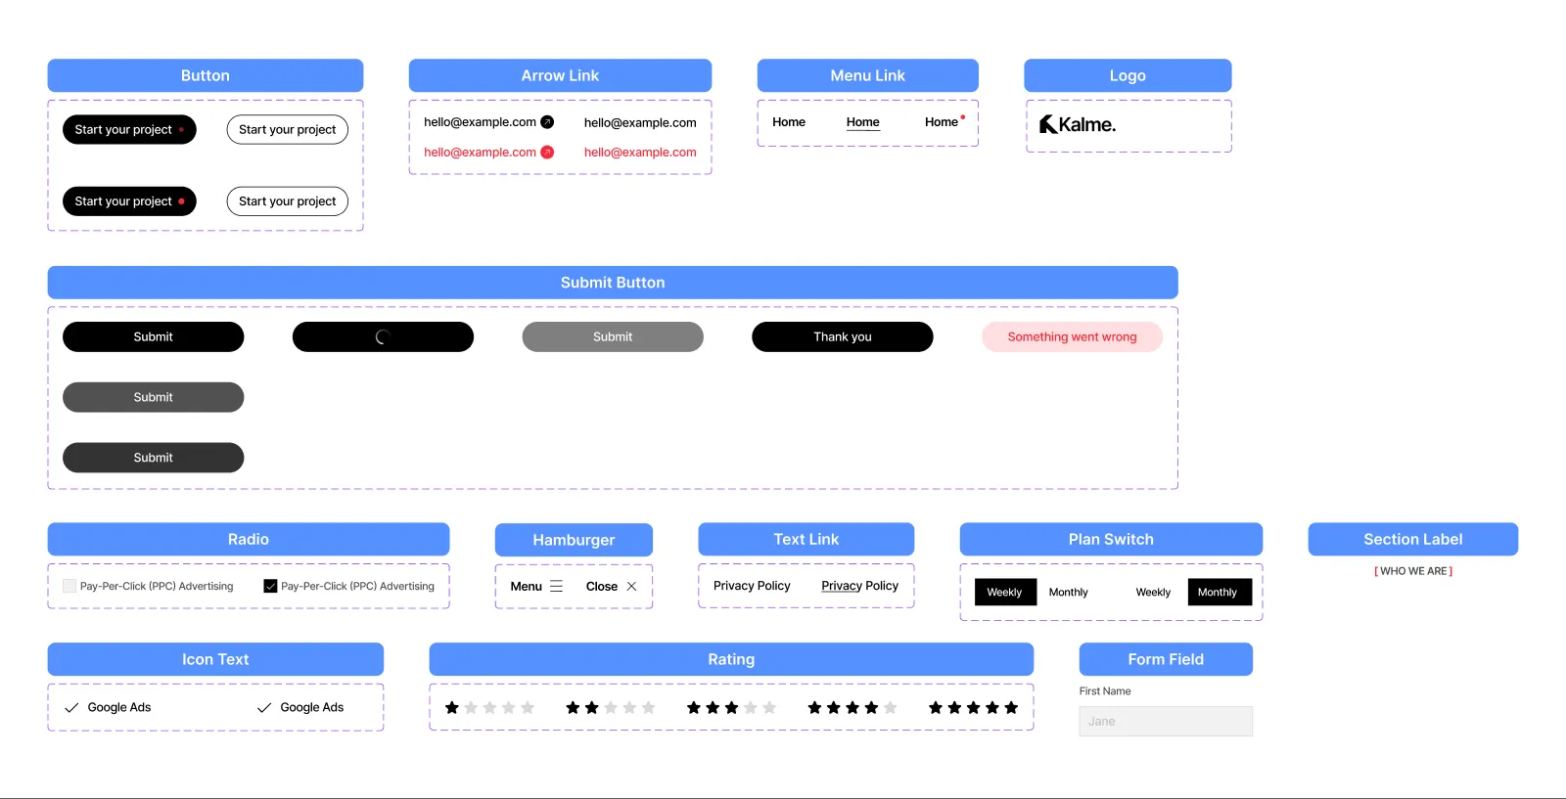Click the First Name input field
Image resolution: width=1566 pixels, height=799 pixels.
click(1166, 721)
